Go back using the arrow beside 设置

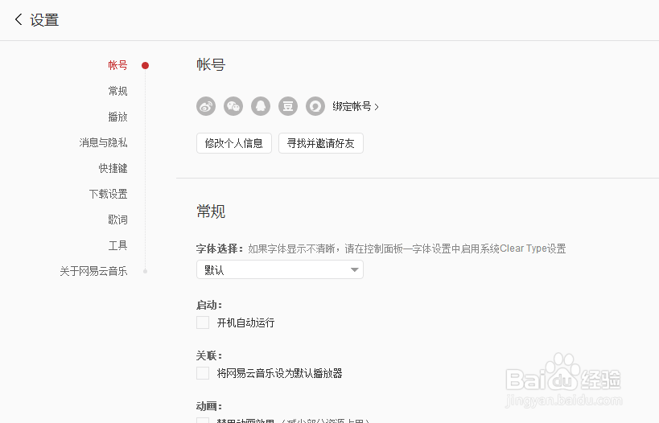pos(18,19)
